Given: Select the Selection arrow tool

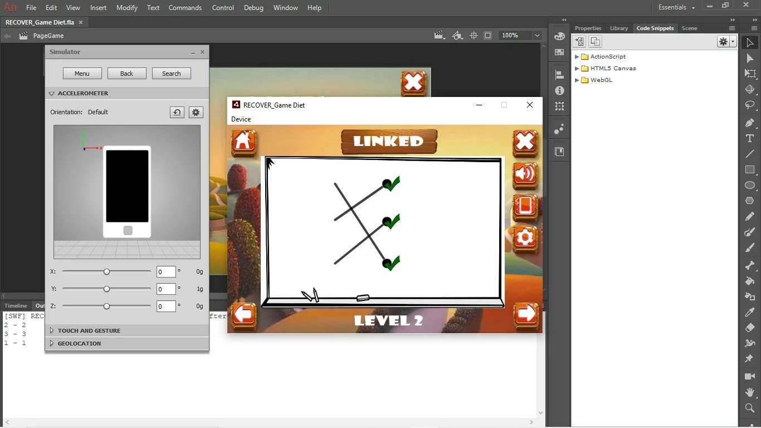Looking at the screenshot, I should (x=750, y=43).
